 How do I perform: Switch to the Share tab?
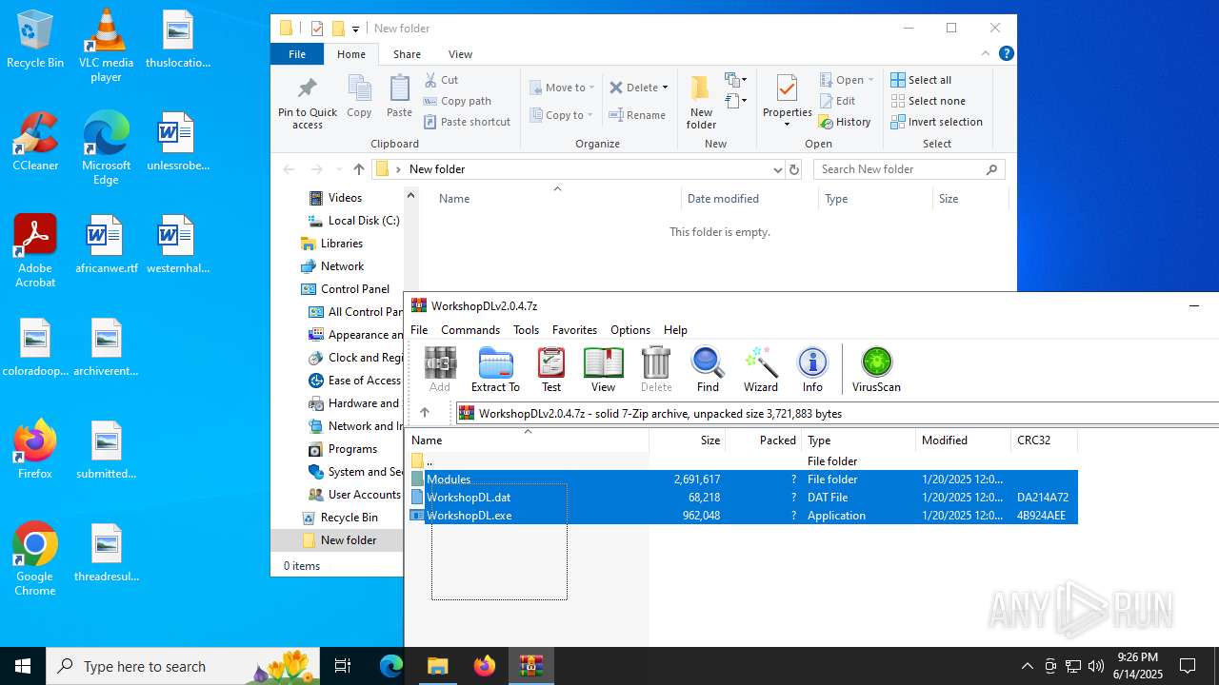tap(407, 54)
